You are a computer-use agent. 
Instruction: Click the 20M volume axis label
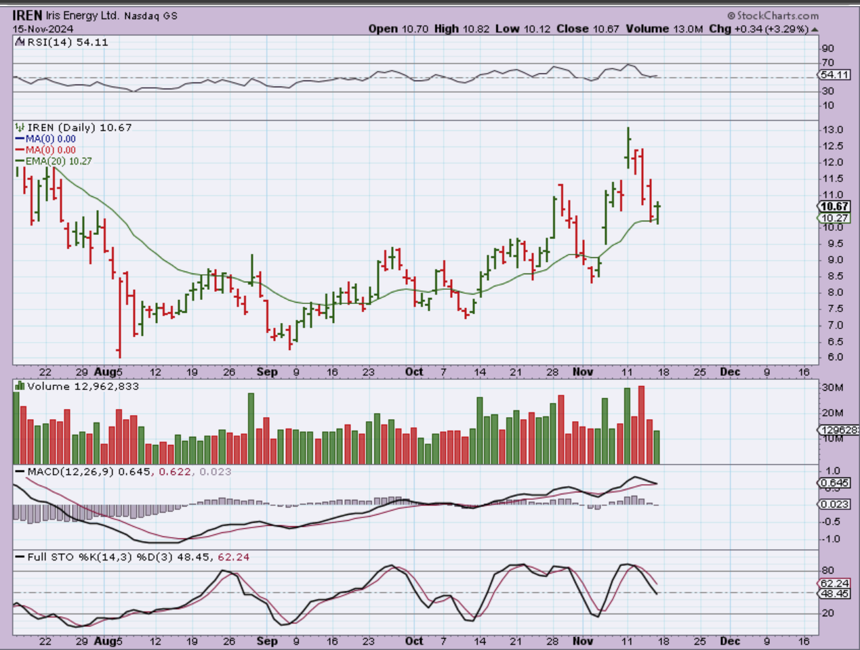click(833, 413)
